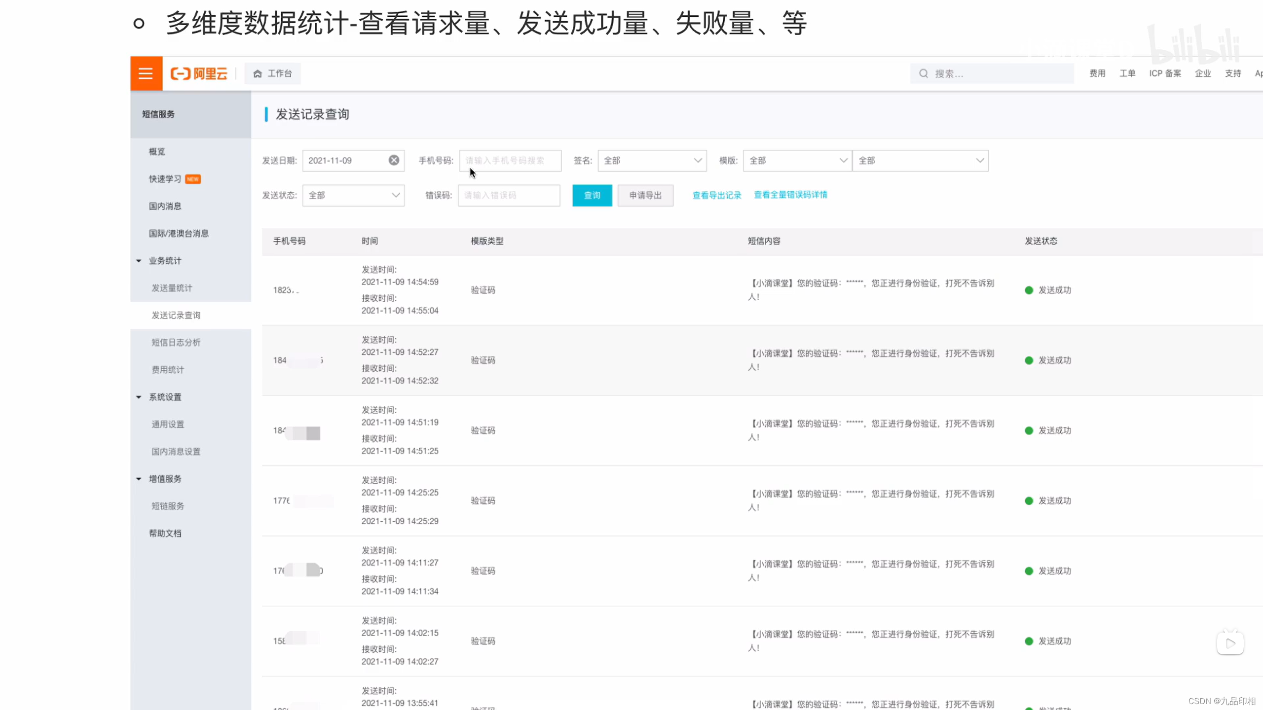Open 费用统计 in the sidebar
This screenshot has width=1263, height=710.
click(168, 370)
